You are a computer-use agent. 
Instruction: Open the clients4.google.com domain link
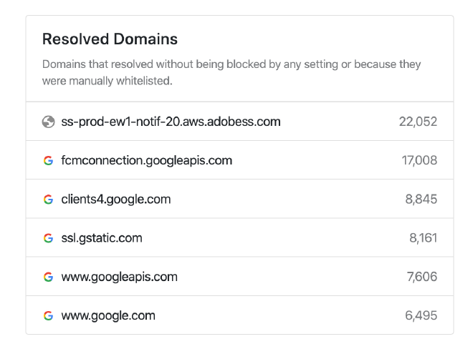[116, 200]
